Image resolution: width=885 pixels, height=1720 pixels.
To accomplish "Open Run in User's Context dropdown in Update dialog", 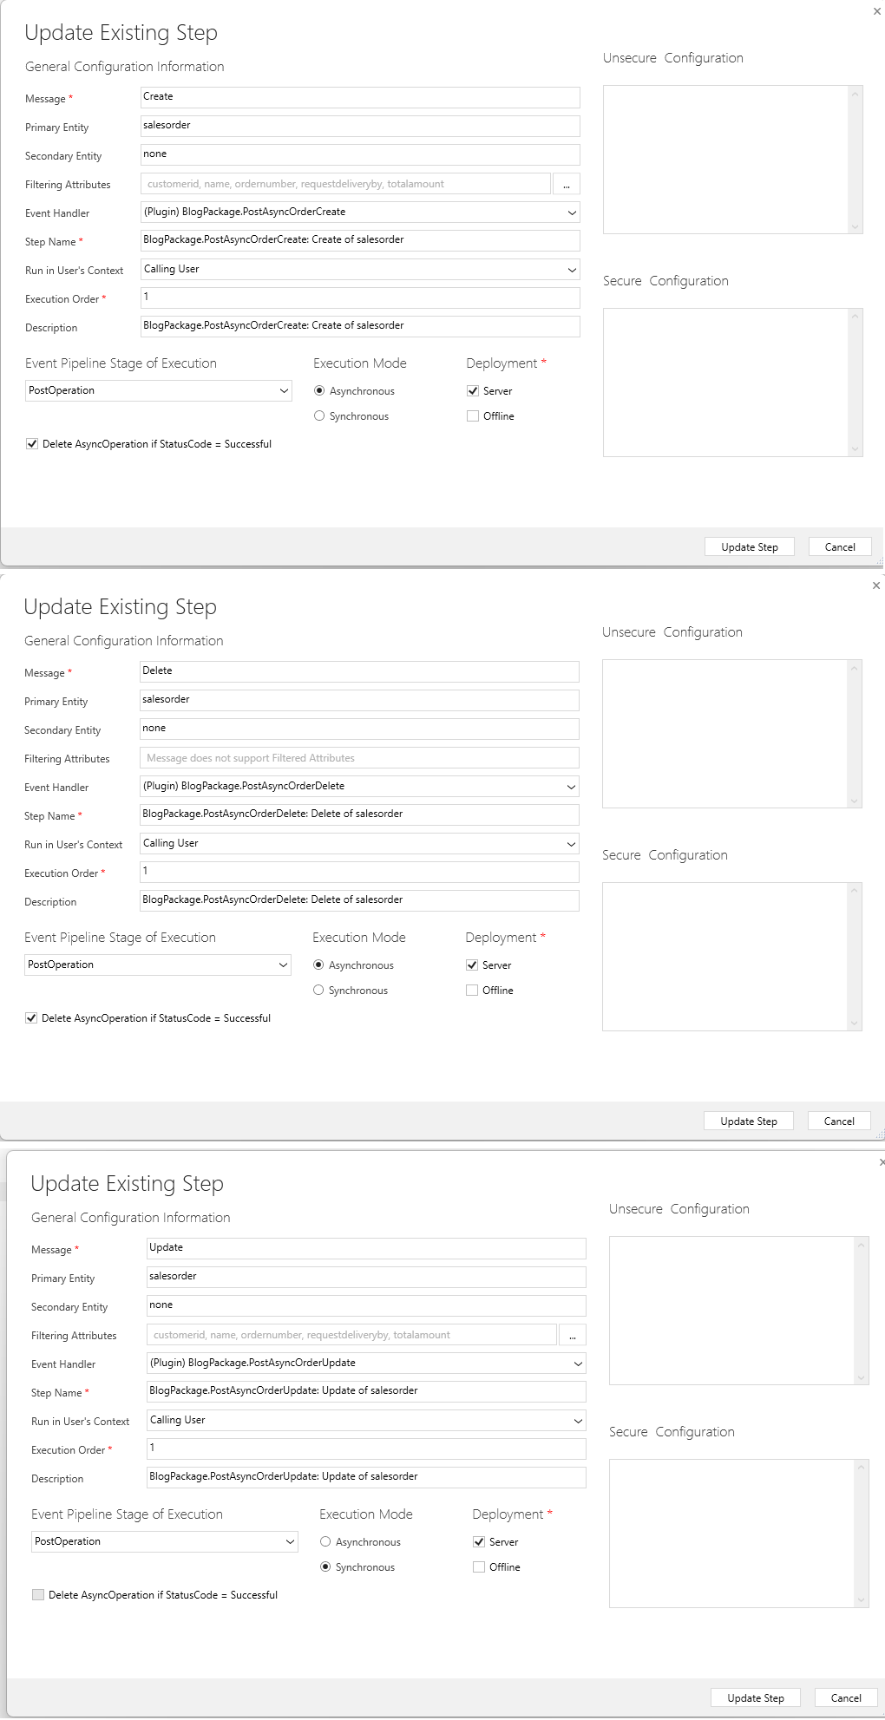I will (x=366, y=1421).
